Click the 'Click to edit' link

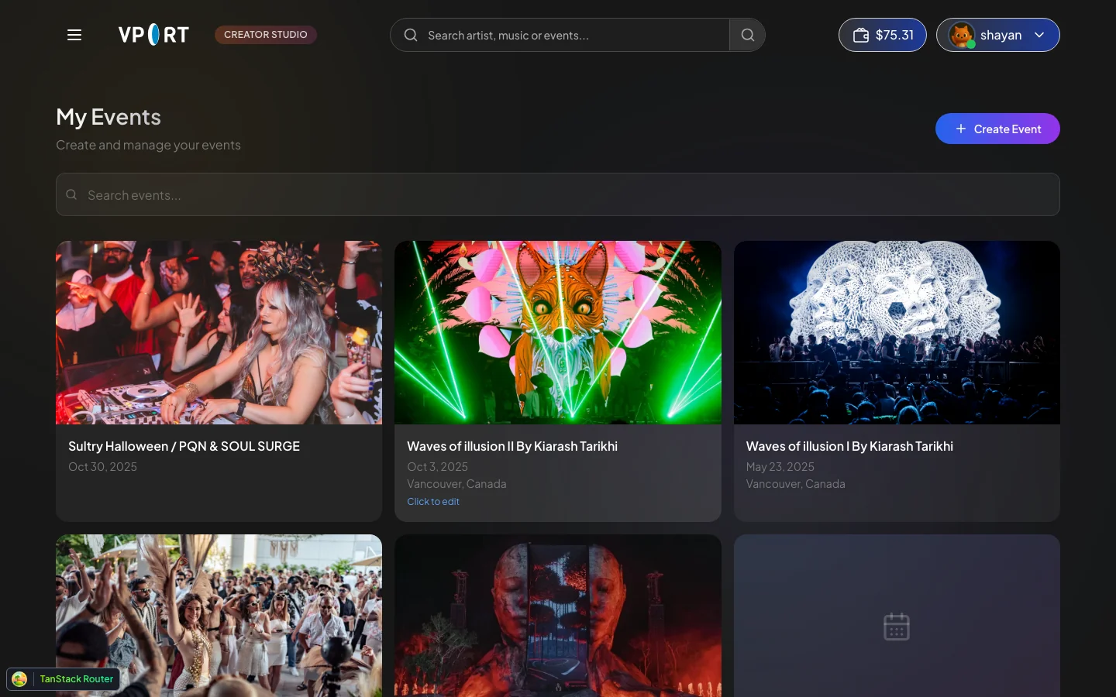[433, 502]
